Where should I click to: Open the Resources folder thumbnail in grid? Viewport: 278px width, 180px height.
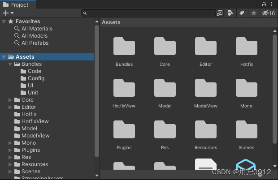[x=206, y=129]
